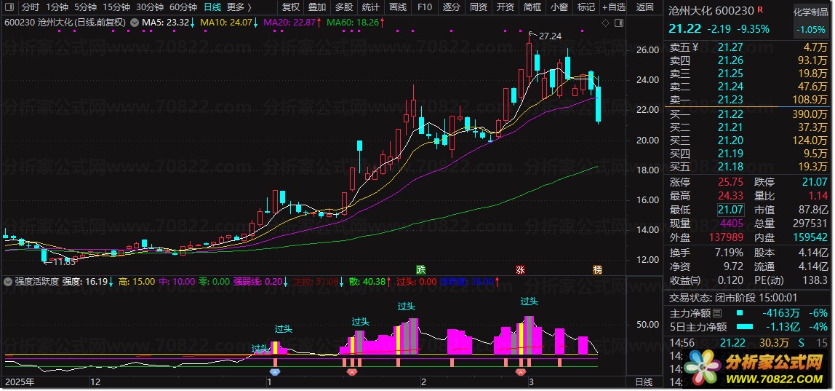Add stock via +自选 button
This screenshot has width=835, height=391.
(x=614, y=7)
